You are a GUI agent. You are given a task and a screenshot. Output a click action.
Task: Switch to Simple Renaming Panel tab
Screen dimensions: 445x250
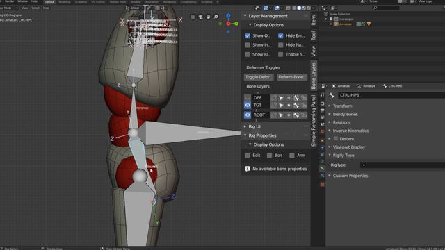(314, 121)
